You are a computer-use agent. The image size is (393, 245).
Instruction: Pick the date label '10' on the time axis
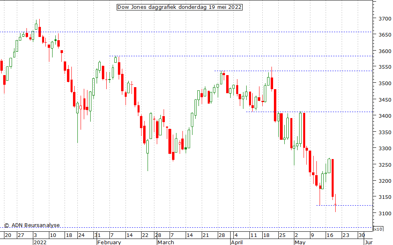click(53, 235)
